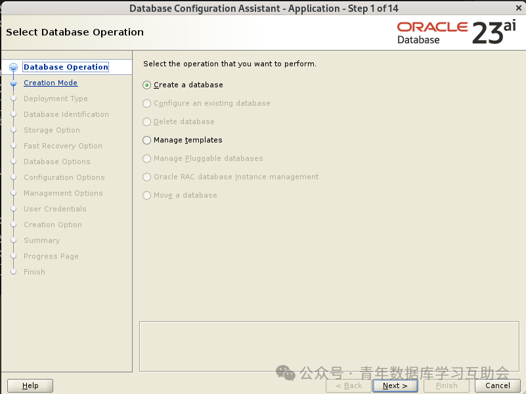Click the Fast Recovery Option step
This screenshot has width=526, height=394.
pyautogui.click(x=63, y=146)
